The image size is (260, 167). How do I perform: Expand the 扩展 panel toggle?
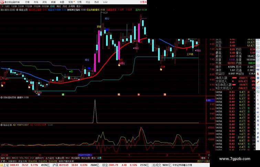click(x=3, y=161)
